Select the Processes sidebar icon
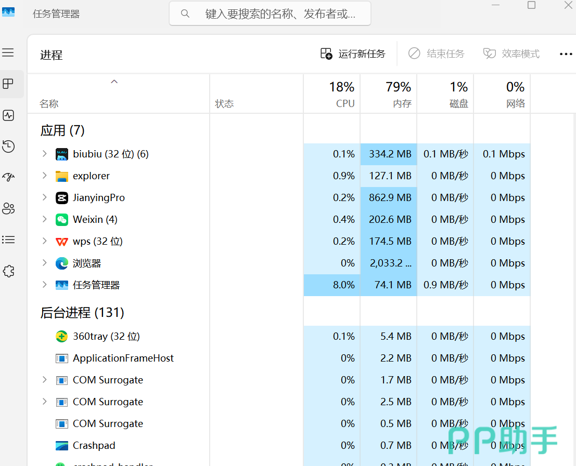 [8, 84]
